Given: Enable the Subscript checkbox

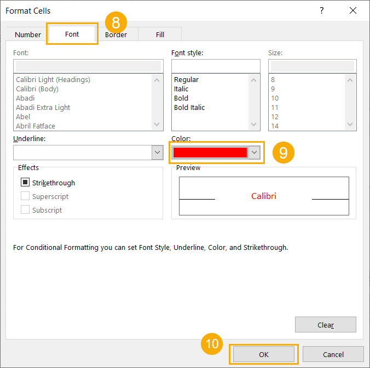Looking at the screenshot, I should click(25, 210).
